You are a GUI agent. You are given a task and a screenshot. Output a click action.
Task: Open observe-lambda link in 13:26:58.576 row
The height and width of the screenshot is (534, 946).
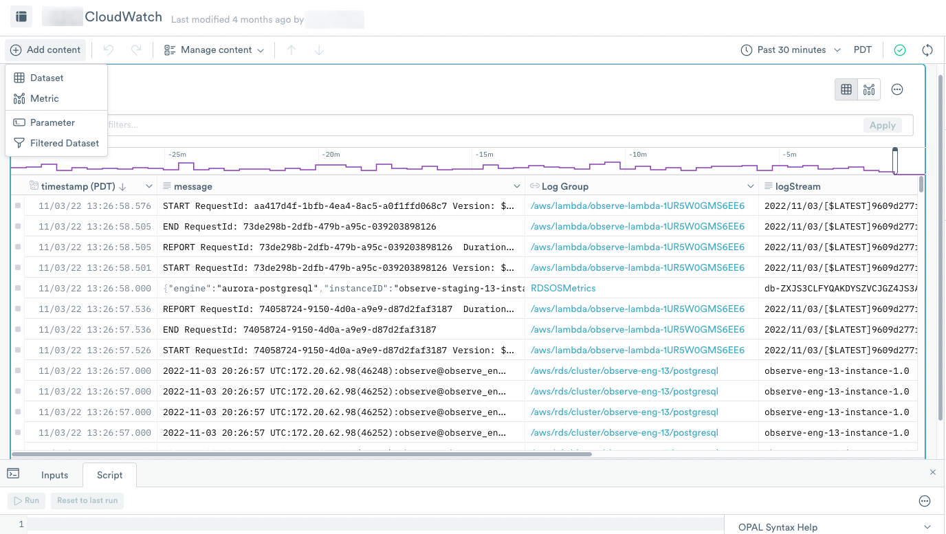coord(637,206)
